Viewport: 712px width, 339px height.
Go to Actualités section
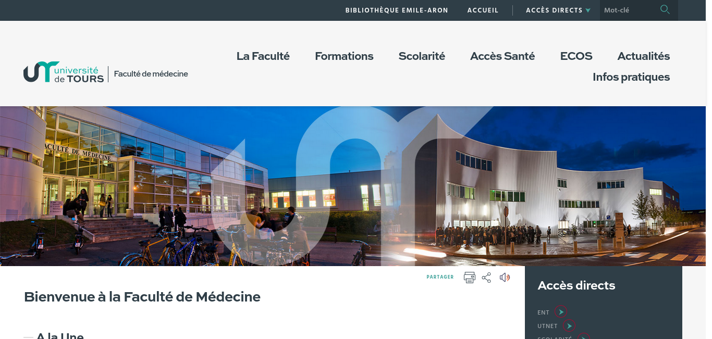[x=644, y=56]
